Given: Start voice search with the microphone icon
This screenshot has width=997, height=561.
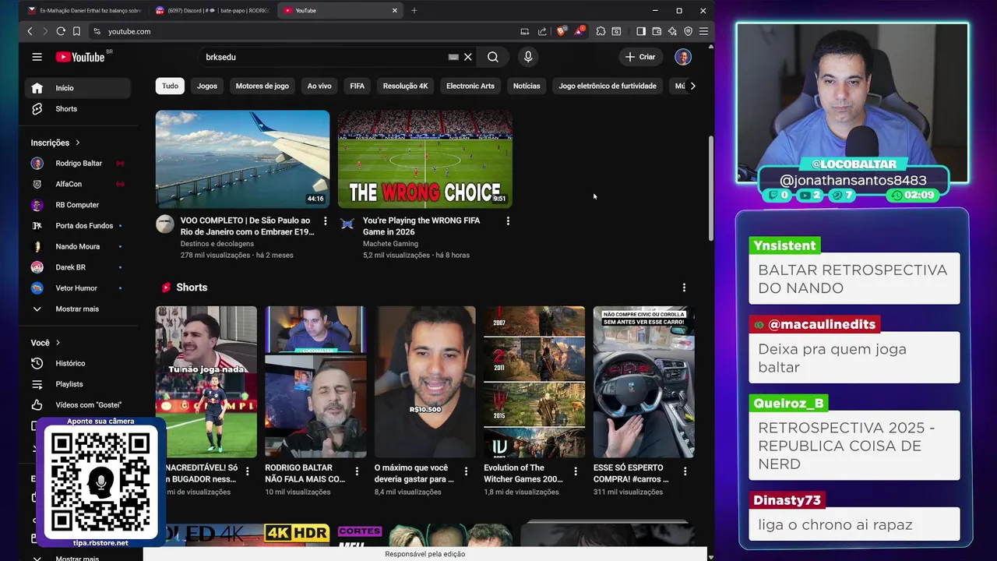Looking at the screenshot, I should click(x=528, y=57).
